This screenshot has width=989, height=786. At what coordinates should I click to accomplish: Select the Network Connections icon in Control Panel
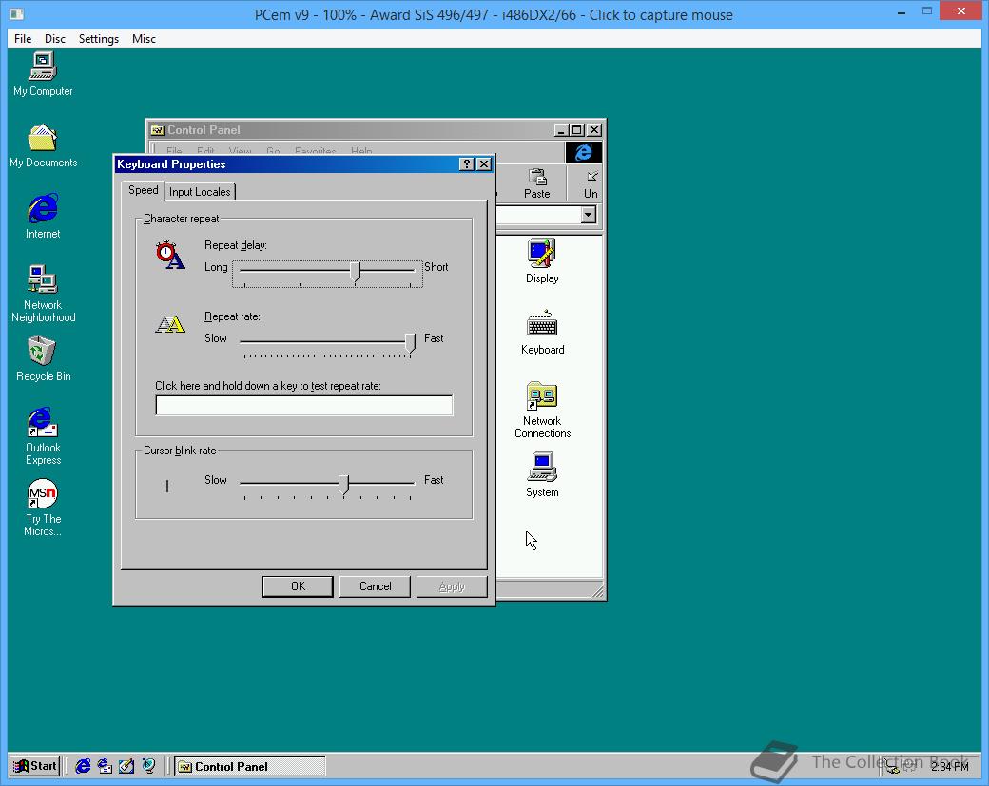click(x=542, y=410)
